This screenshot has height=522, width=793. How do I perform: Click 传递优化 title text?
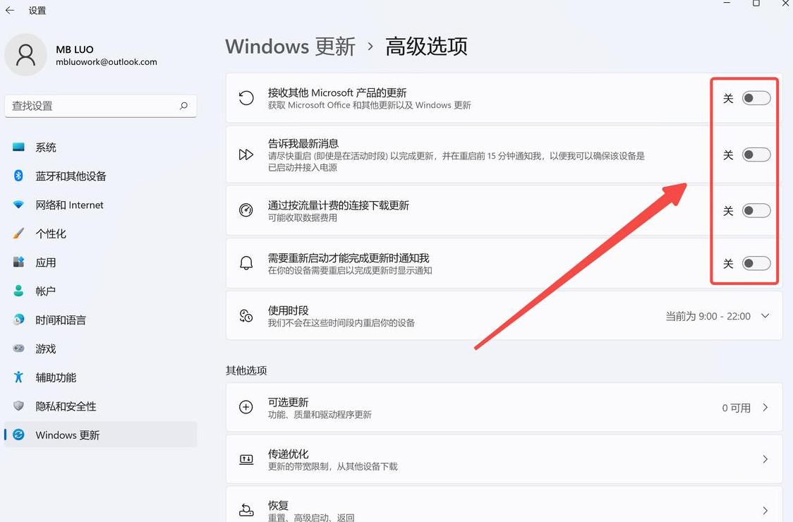point(289,454)
